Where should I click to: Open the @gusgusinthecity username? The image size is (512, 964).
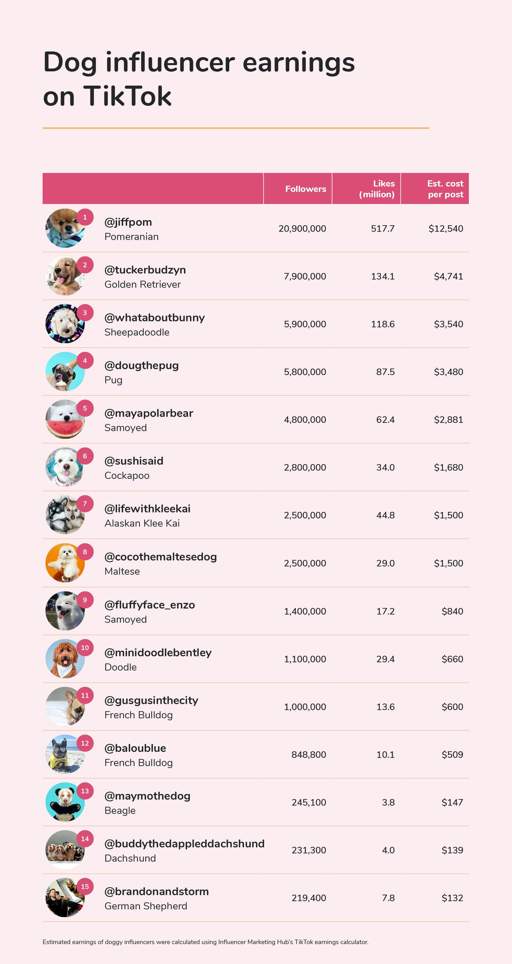pyautogui.click(x=151, y=701)
